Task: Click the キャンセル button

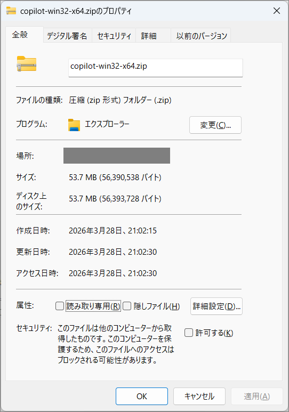Action: 199,396
